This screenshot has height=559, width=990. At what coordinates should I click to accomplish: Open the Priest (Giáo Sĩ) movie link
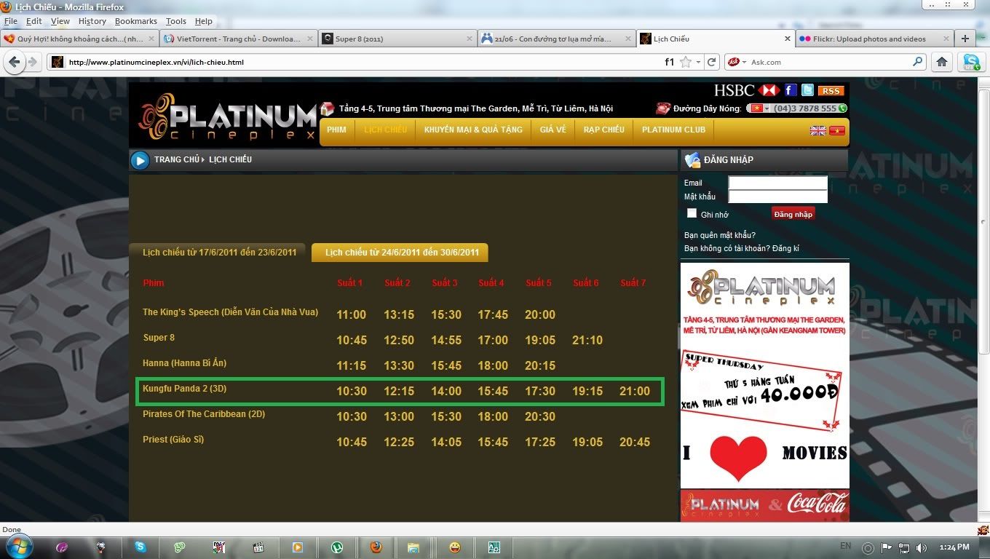(x=173, y=440)
